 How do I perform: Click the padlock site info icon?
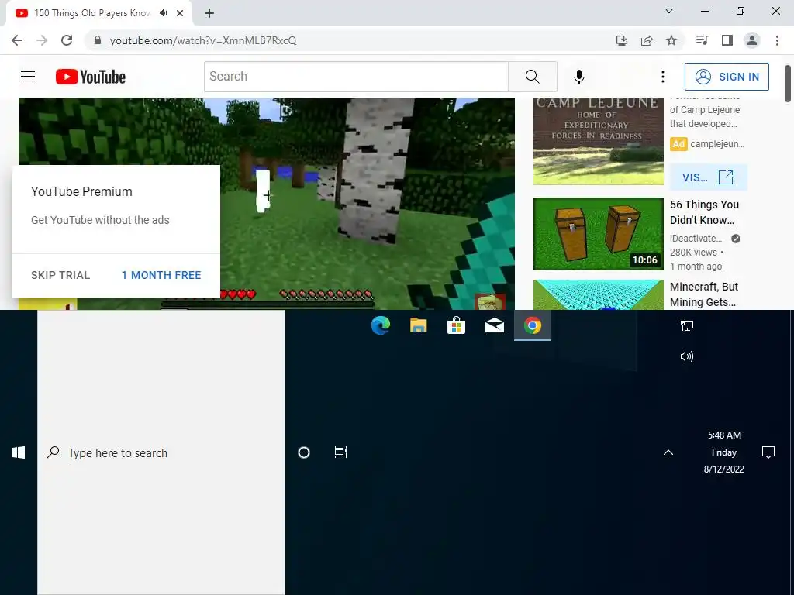click(98, 40)
